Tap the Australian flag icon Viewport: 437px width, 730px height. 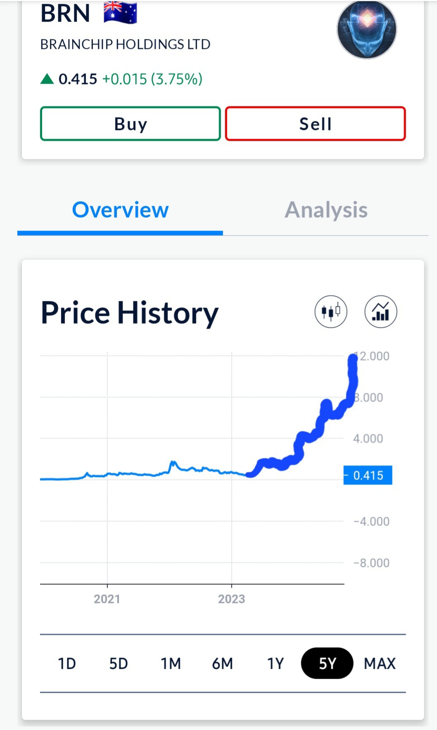tap(120, 12)
